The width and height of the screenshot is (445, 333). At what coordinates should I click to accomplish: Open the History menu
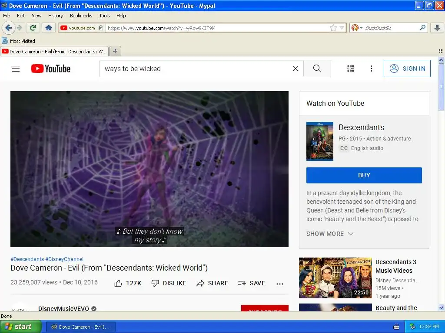tap(56, 16)
